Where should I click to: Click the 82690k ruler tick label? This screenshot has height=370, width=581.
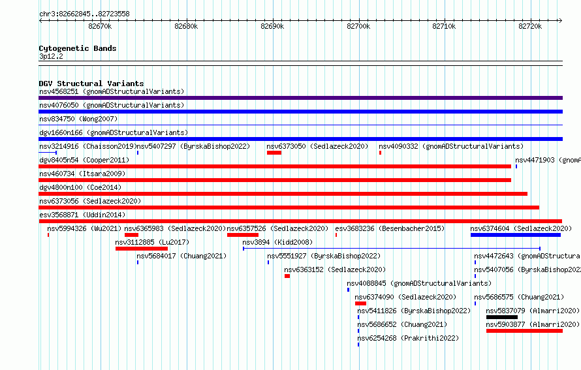(272, 26)
